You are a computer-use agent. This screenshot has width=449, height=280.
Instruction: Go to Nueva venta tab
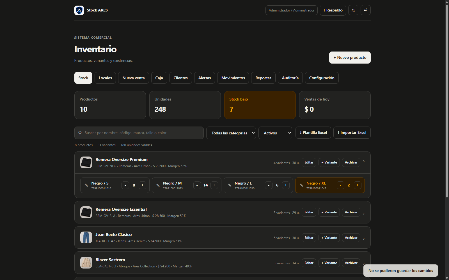point(134,78)
